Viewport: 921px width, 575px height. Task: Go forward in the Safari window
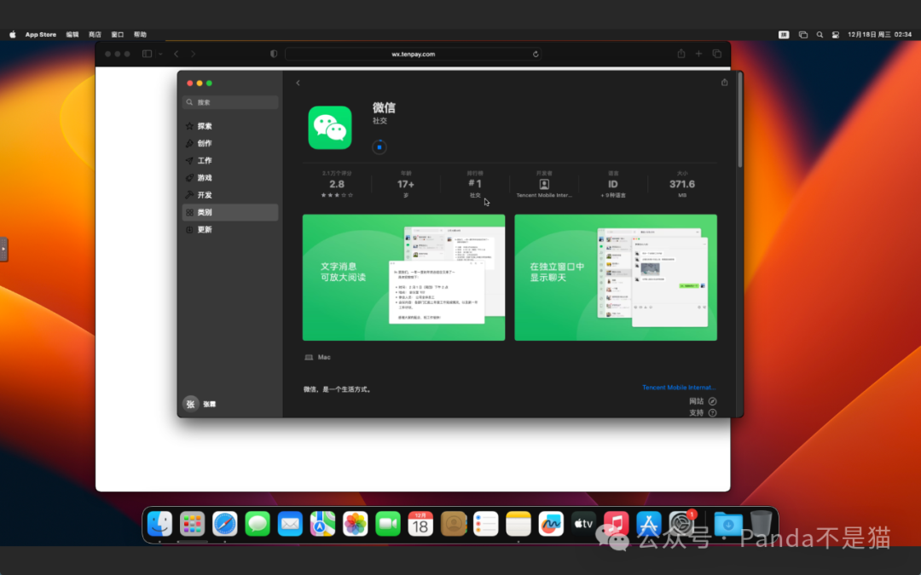tap(194, 54)
